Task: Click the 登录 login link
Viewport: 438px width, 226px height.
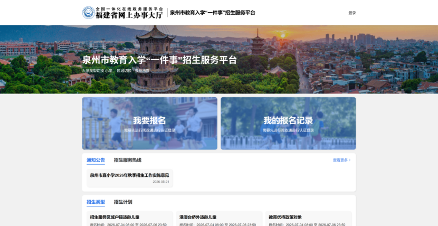Action: tap(352, 13)
